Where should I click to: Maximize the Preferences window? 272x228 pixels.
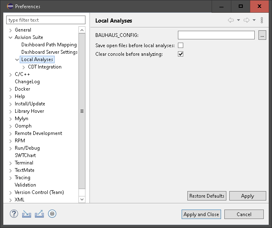(241, 6)
